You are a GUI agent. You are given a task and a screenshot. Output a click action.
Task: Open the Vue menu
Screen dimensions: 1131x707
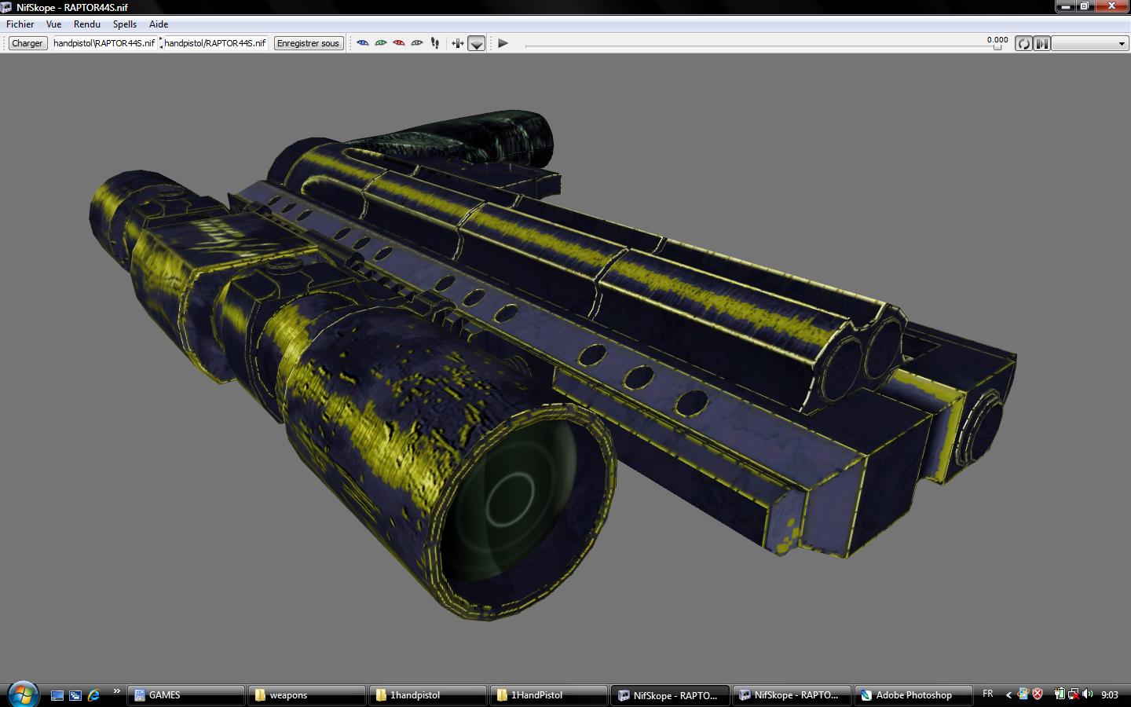pos(53,24)
